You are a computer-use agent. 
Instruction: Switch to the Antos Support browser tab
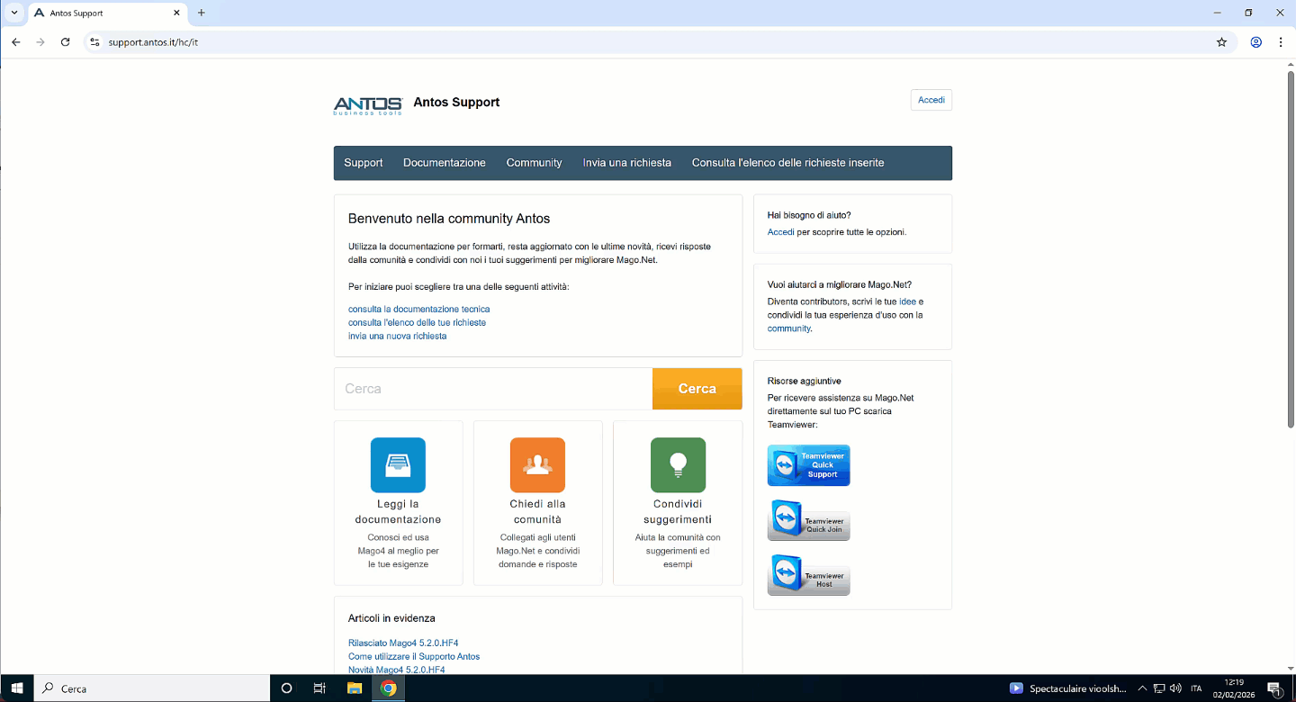[x=106, y=13]
